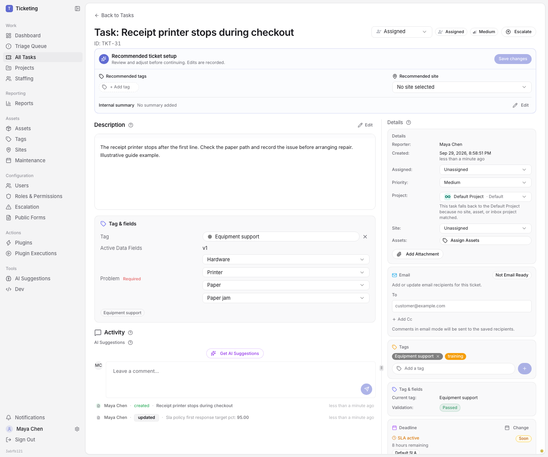This screenshot has width=548, height=457.
Task: Open the Assigned user dropdown in Details
Action: pyautogui.click(x=485, y=169)
